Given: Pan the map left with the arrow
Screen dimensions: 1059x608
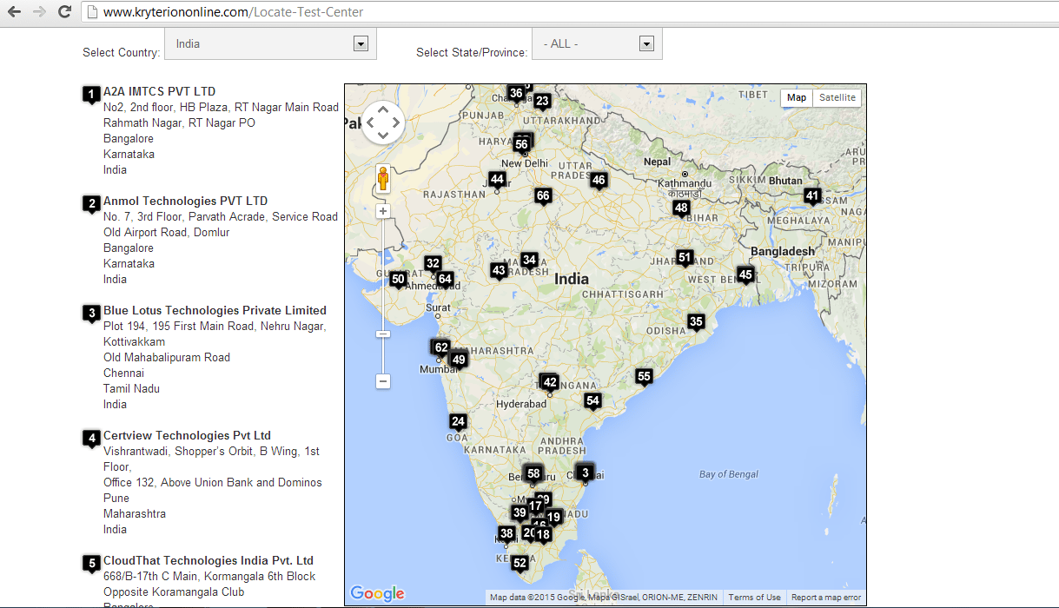Looking at the screenshot, I should (370, 122).
